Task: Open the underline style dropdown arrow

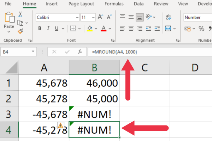Action: point(63,29)
